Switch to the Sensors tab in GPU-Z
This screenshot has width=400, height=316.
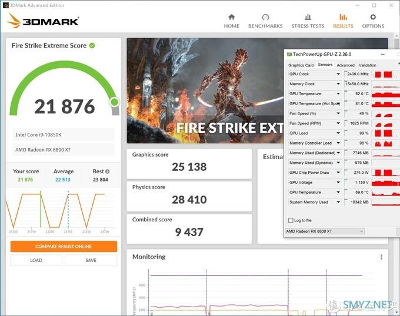click(325, 65)
